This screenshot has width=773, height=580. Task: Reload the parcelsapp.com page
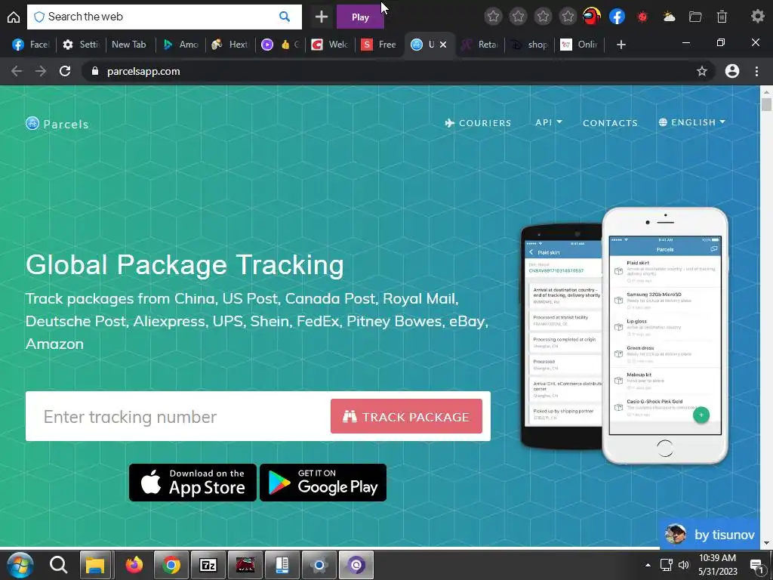point(65,71)
